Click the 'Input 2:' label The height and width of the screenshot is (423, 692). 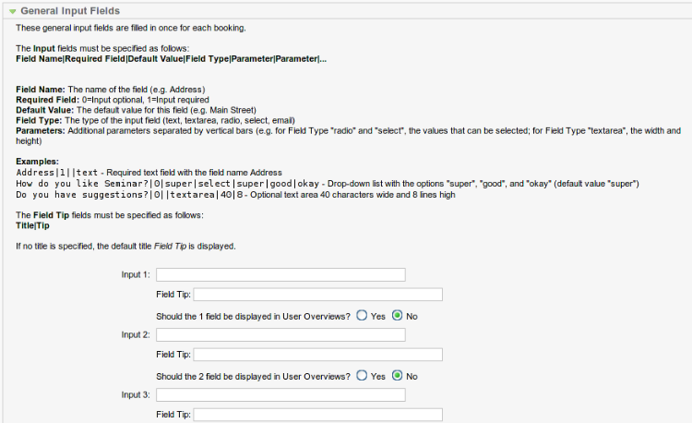tap(136, 334)
